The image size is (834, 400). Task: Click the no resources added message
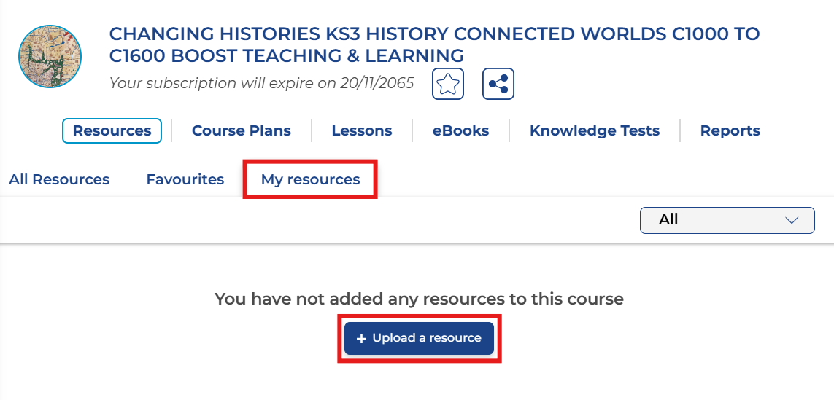pos(419,299)
